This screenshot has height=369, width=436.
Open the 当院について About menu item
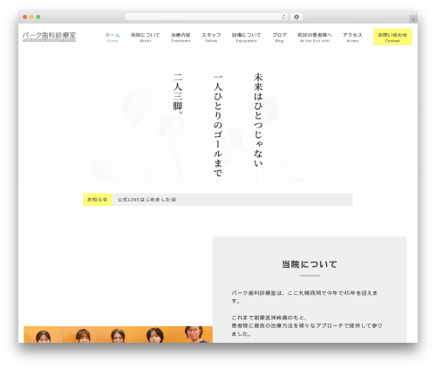(146, 38)
